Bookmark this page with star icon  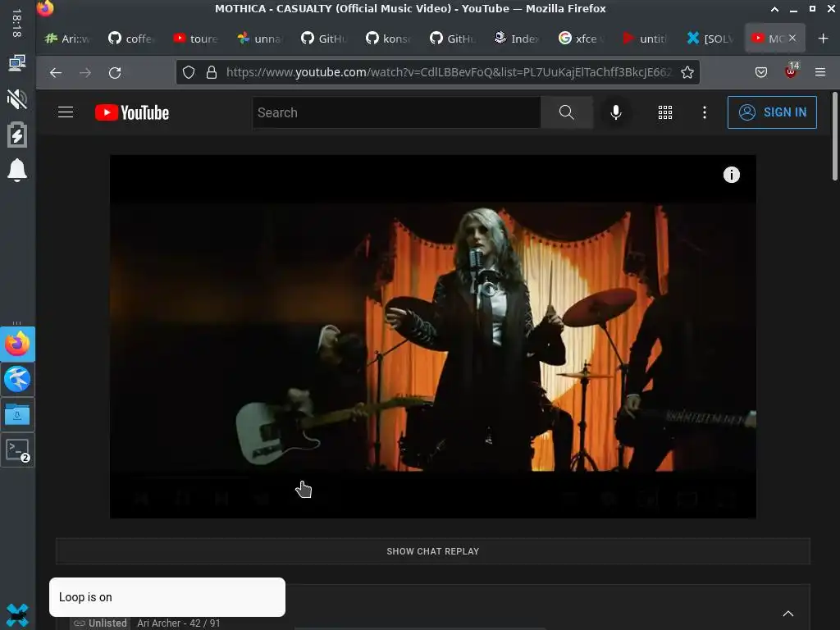[687, 72]
